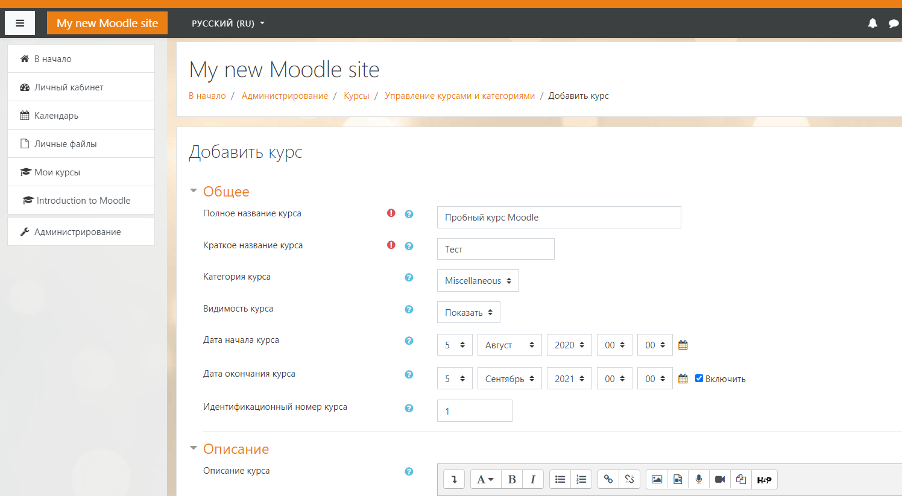Apply bold formatting in editor
902x496 pixels.
512,479
